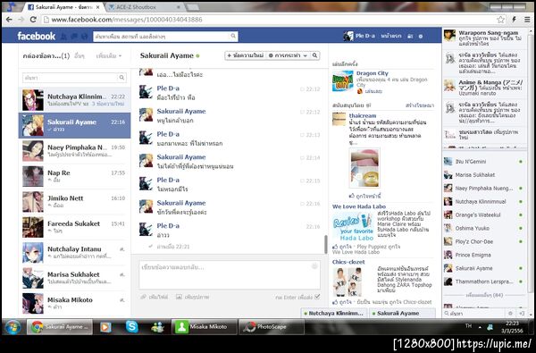Click Dragon City game thumbnail
Image resolution: width=536 pixels, height=353 pixels.
coord(343,81)
